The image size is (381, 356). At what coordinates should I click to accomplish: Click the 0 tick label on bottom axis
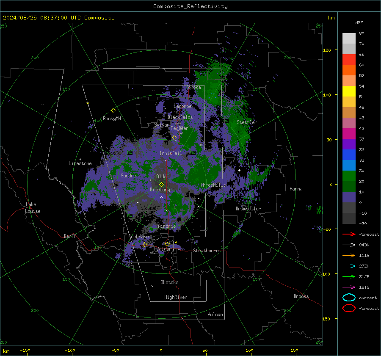(161, 350)
